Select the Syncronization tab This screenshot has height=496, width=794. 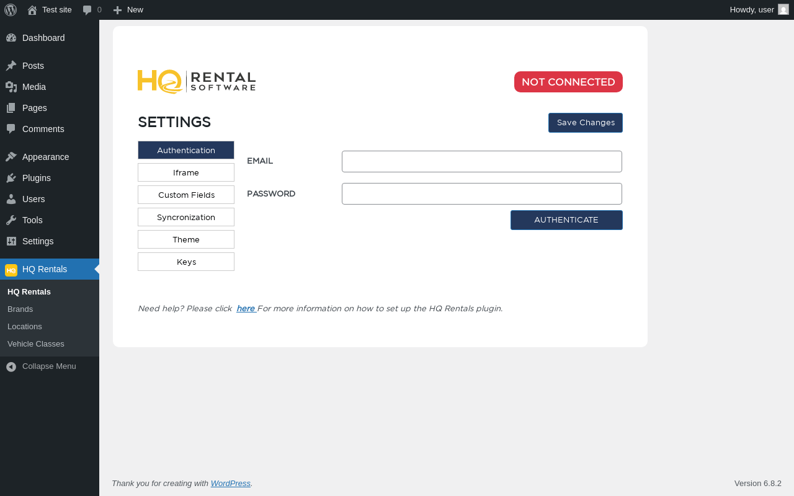tap(186, 217)
